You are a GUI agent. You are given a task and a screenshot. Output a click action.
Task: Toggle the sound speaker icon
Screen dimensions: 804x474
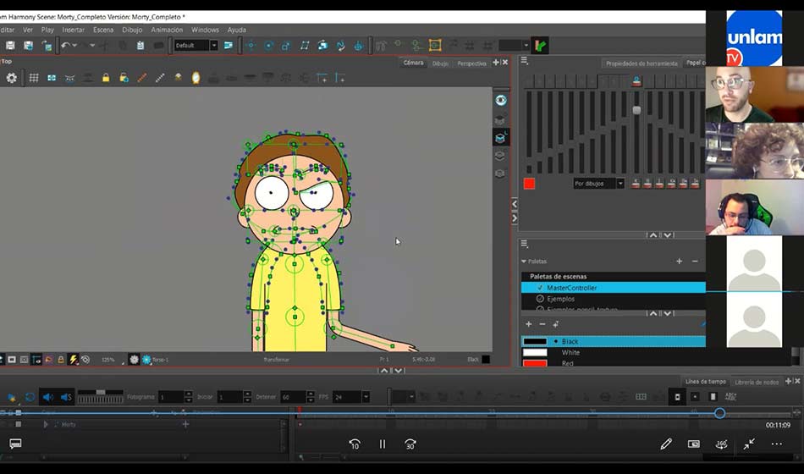[x=47, y=397]
